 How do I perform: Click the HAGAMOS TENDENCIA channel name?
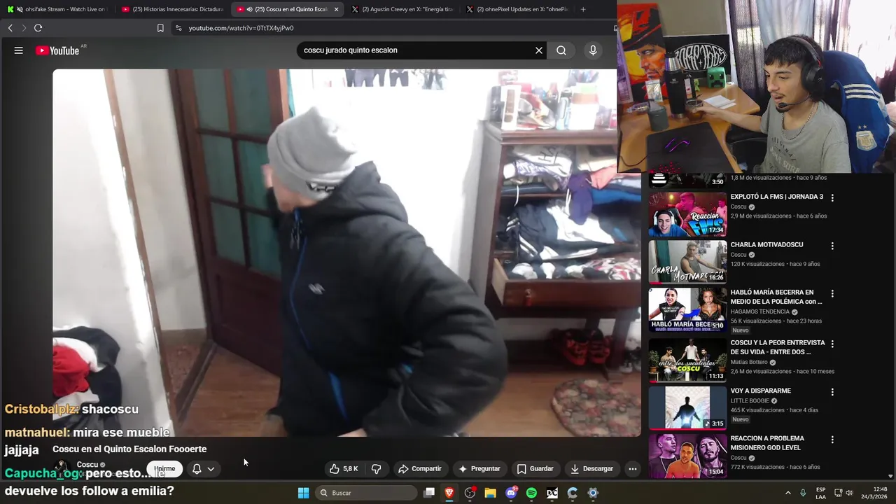(761, 311)
